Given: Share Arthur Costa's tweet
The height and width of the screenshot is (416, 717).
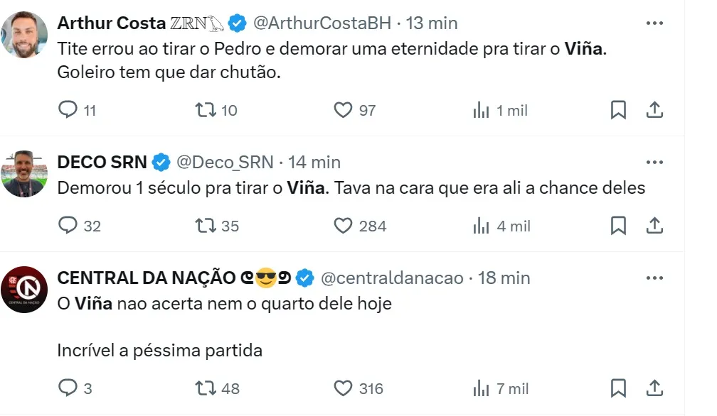Looking at the screenshot, I should pyautogui.click(x=654, y=110).
